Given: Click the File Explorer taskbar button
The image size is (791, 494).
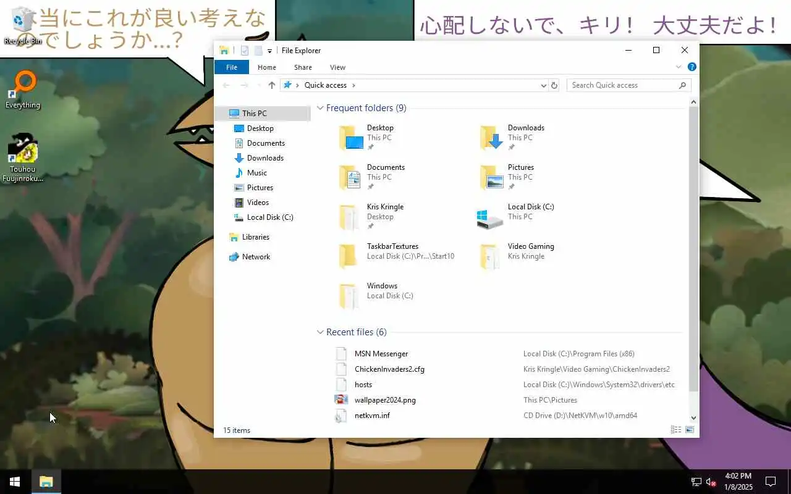Looking at the screenshot, I should (x=46, y=482).
